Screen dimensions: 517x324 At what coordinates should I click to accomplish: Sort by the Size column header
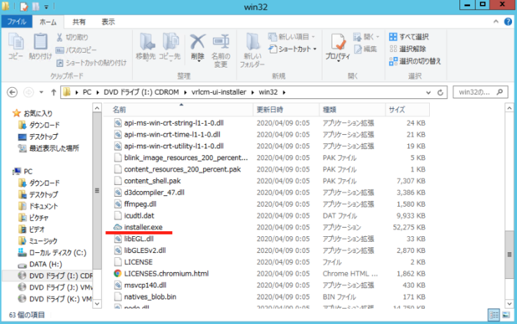(x=407, y=110)
